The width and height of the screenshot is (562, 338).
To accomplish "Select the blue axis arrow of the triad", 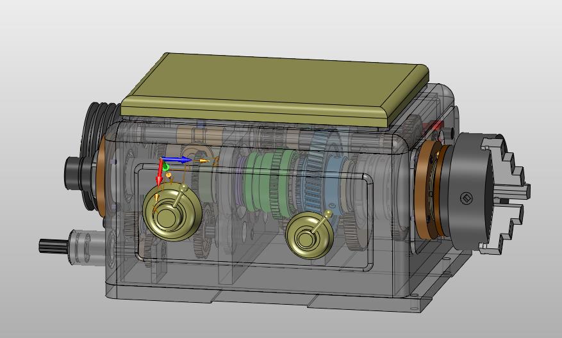I will (x=176, y=159).
